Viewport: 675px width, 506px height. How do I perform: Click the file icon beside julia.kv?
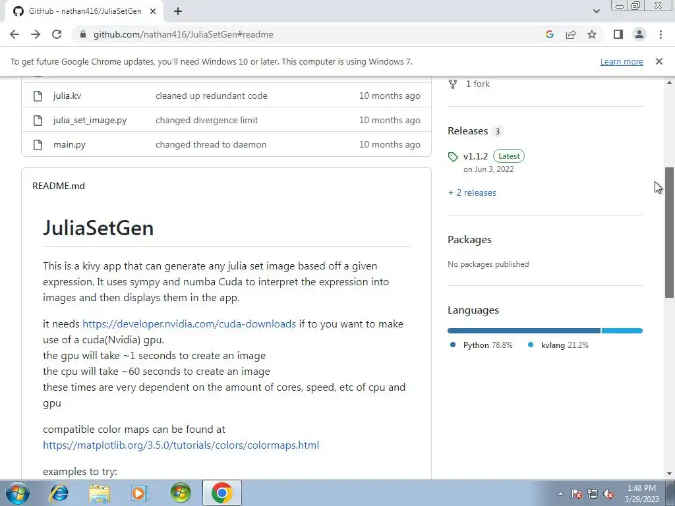pos(38,96)
